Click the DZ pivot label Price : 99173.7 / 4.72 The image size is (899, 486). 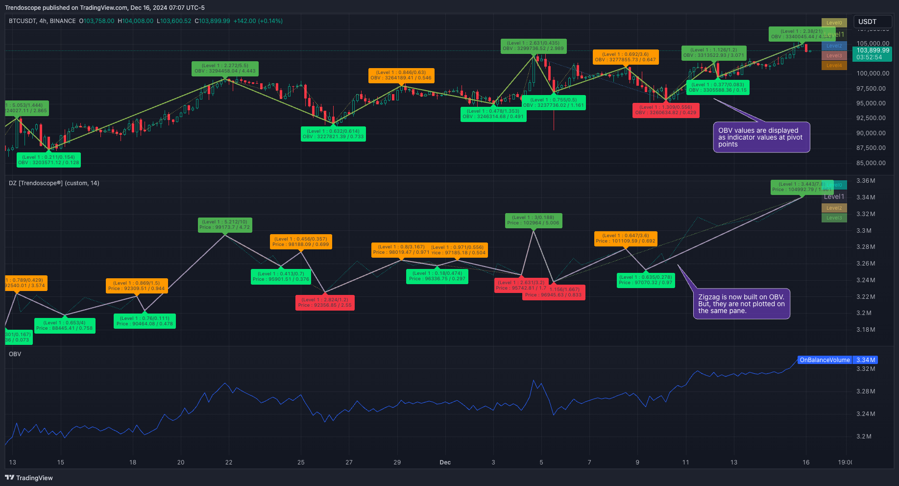tap(225, 224)
